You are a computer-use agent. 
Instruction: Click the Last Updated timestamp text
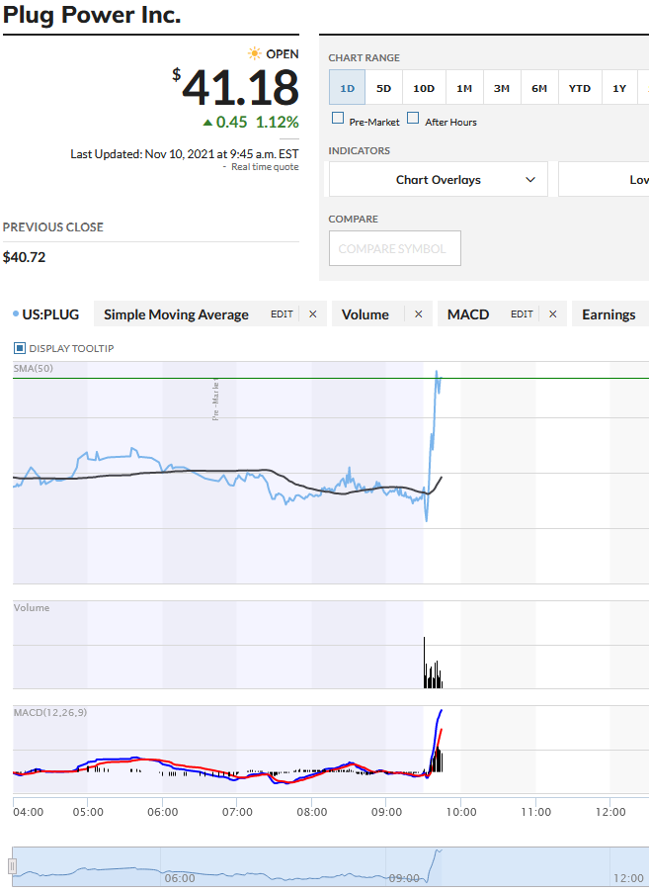point(185,153)
